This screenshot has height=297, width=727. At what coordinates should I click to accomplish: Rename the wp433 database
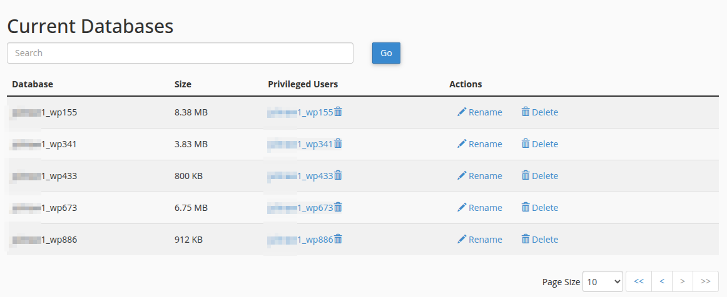pyautogui.click(x=479, y=176)
